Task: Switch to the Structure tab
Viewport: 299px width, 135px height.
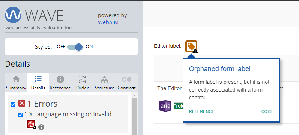Action: point(104,83)
